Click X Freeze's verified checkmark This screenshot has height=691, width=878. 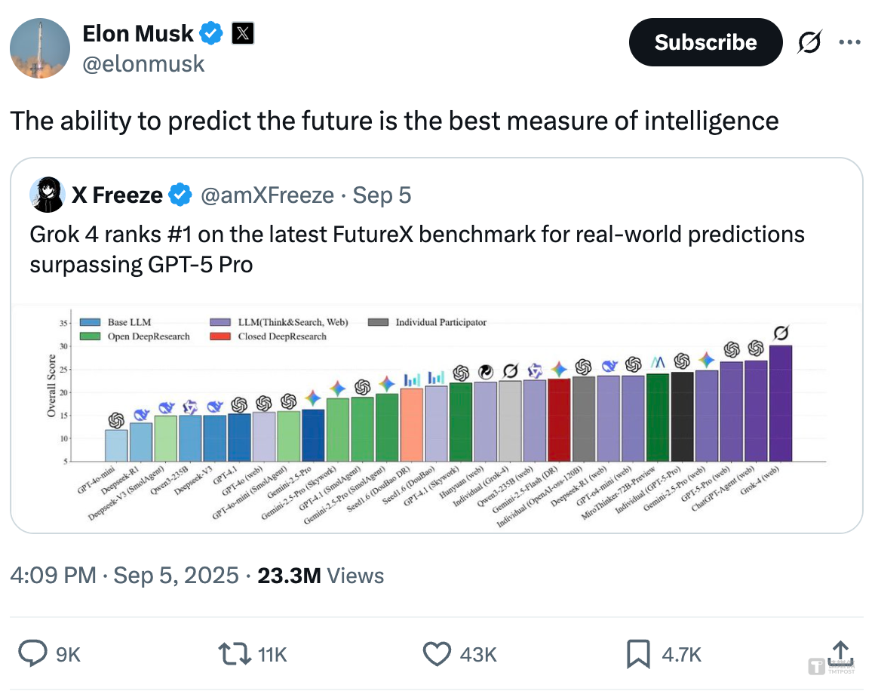[179, 195]
